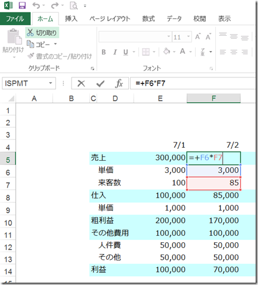This screenshot has width=258, height=285.
Task: Open the Name Box ISPMT dropdown
Action: 51,83
